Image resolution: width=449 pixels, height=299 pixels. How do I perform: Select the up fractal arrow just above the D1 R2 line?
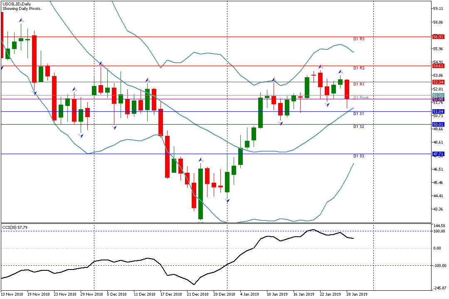(321, 66)
